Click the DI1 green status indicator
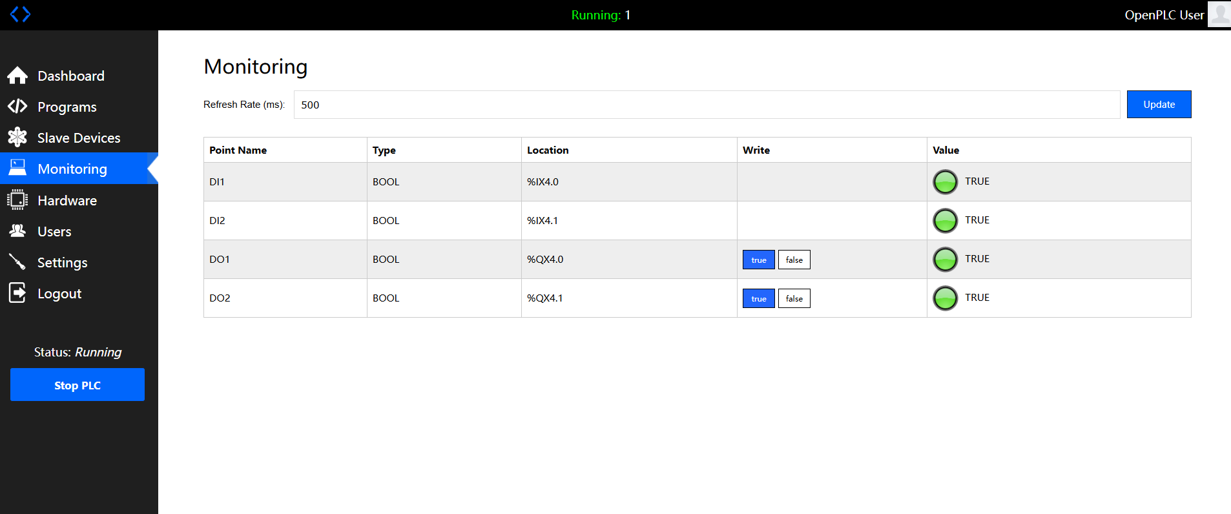Screen dimensions: 1231x514 click(x=945, y=181)
